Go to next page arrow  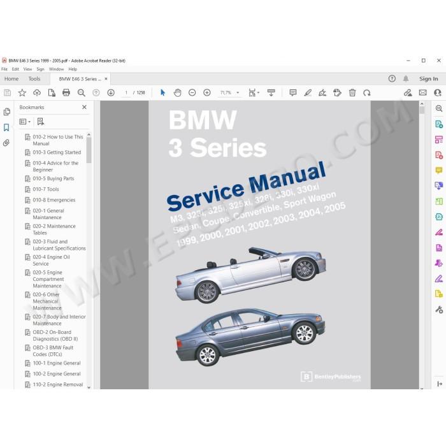coord(111,93)
